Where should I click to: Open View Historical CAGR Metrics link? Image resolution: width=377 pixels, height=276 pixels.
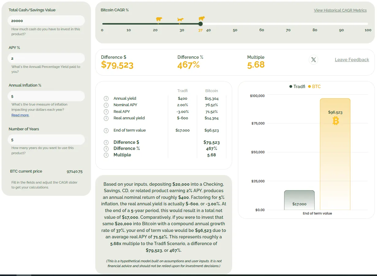340,10
